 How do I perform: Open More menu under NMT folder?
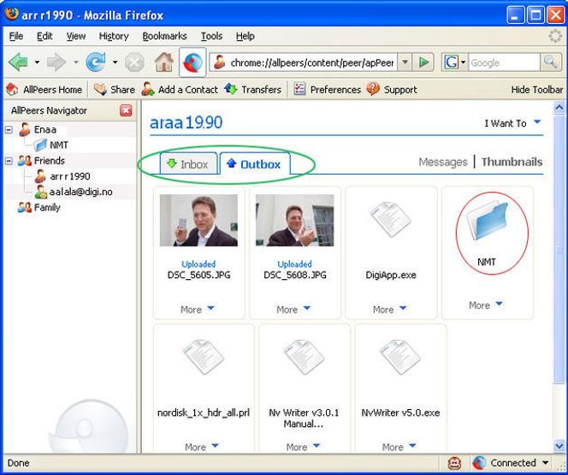[x=486, y=305]
